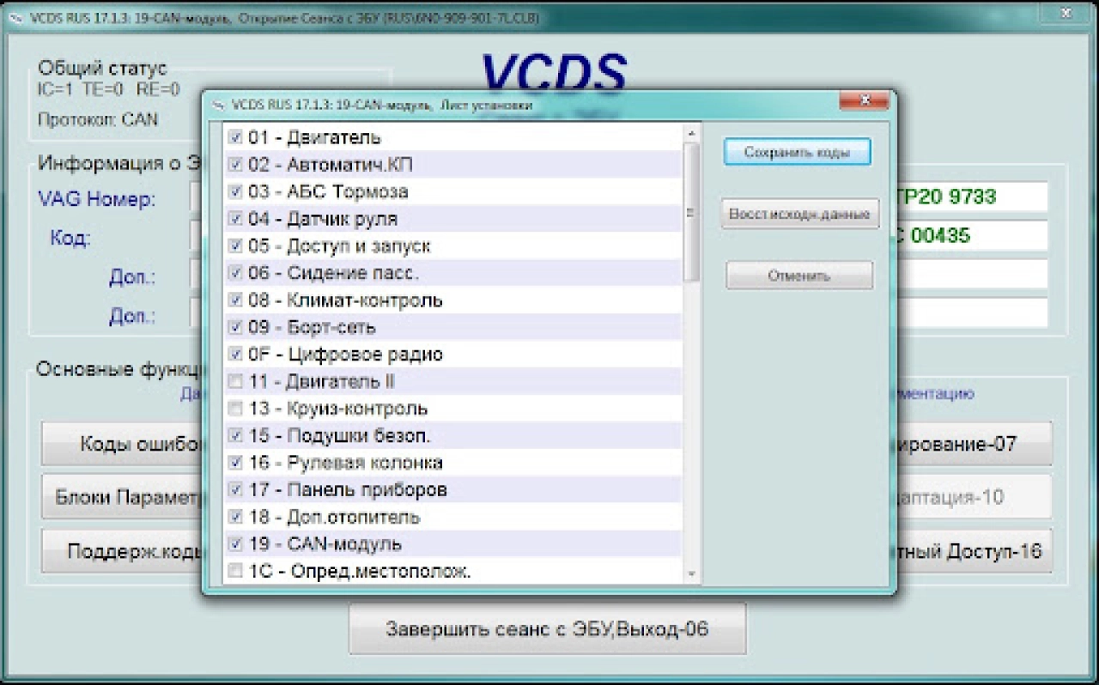Click the main window title bar VCDS icon

pos(16,17)
